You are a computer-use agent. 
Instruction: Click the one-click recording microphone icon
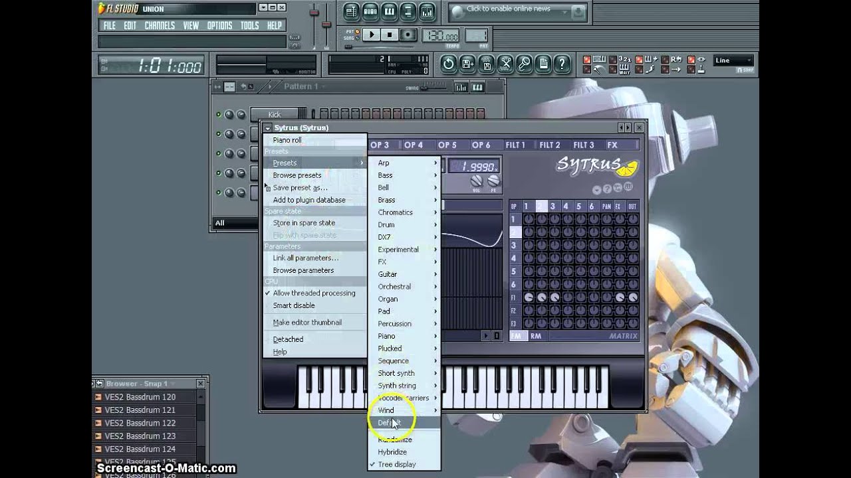click(525, 64)
